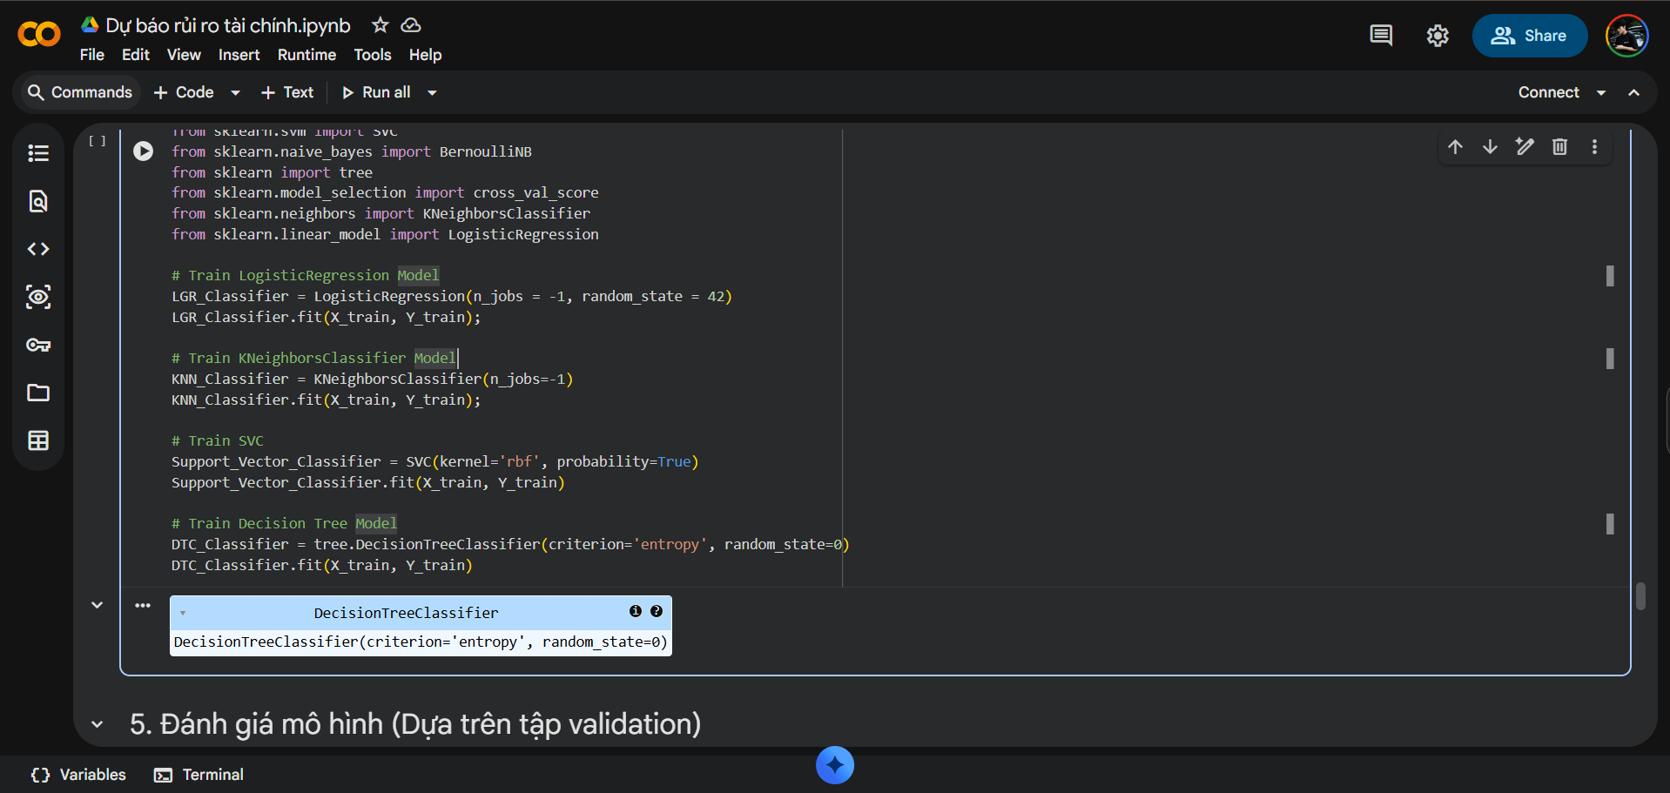Open the Variables panel
The height and width of the screenshot is (793, 1670).
78,775
